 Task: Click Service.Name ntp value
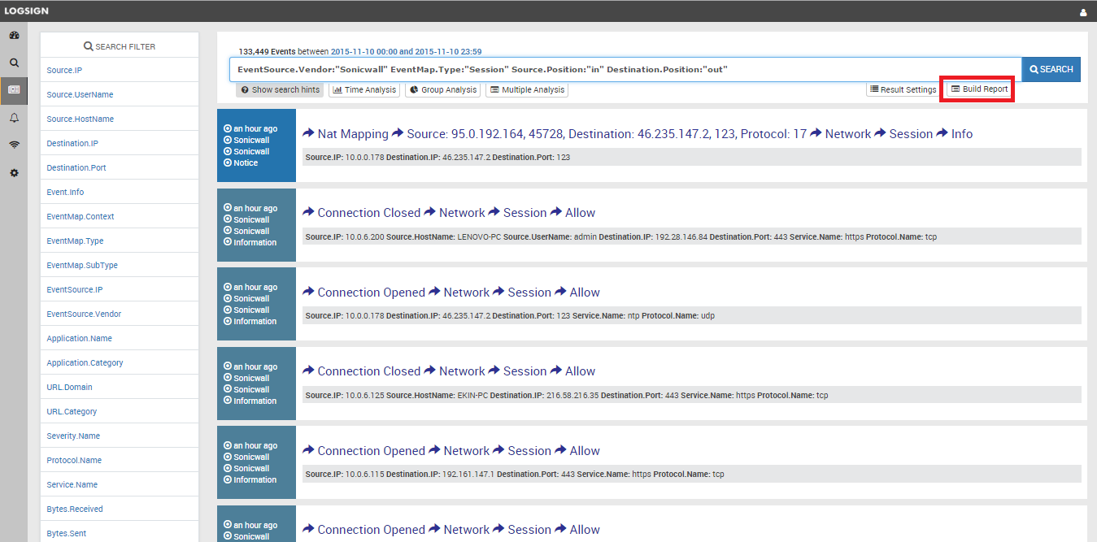click(x=633, y=315)
